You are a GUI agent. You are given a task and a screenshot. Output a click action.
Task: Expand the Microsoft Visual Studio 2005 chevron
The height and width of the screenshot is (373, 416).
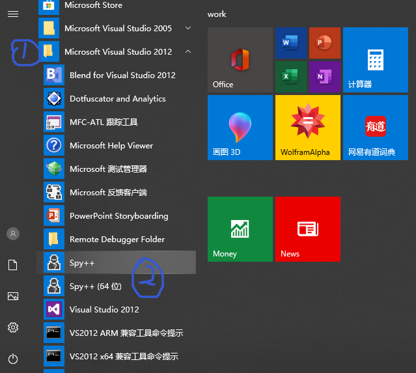[x=188, y=28]
